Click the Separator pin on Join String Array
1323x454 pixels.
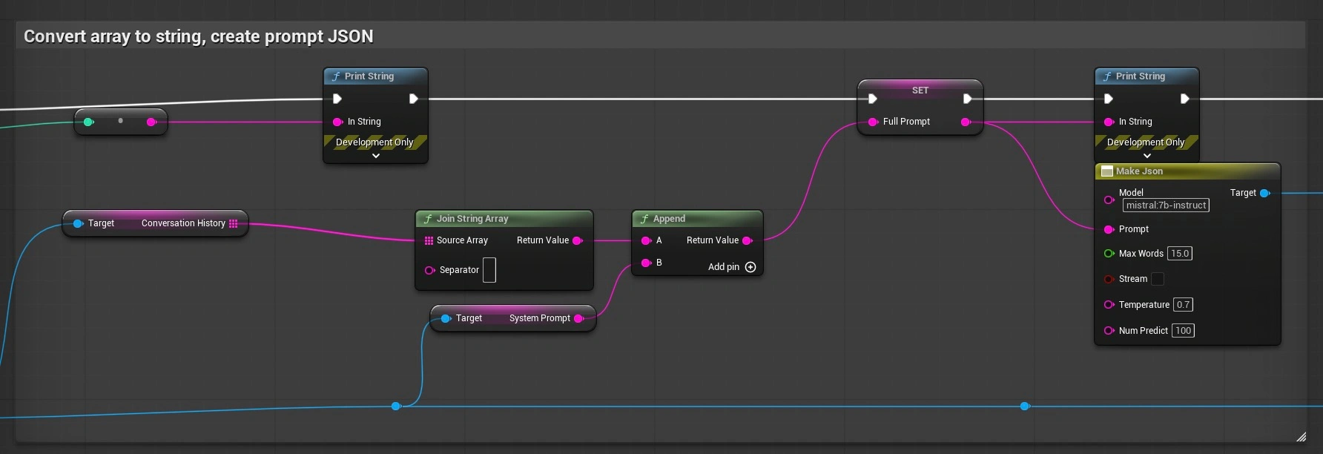coord(429,270)
